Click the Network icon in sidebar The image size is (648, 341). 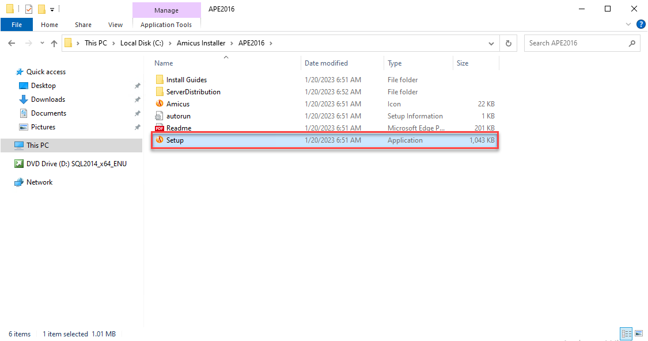point(19,182)
